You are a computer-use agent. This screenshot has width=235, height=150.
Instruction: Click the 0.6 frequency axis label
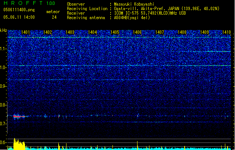pos(3,142)
